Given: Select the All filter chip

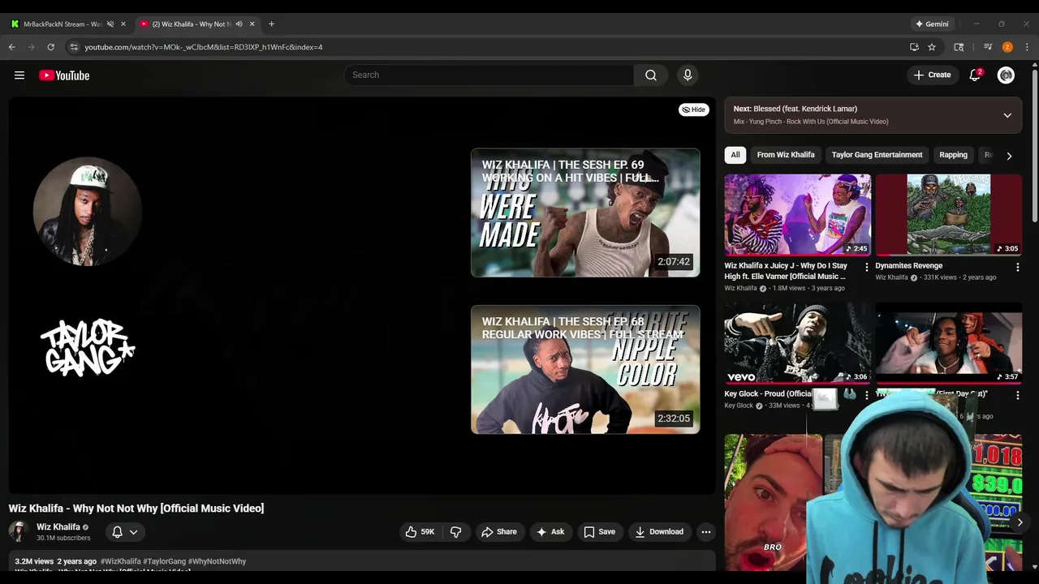Looking at the screenshot, I should pyautogui.click(x=735, y=155).
